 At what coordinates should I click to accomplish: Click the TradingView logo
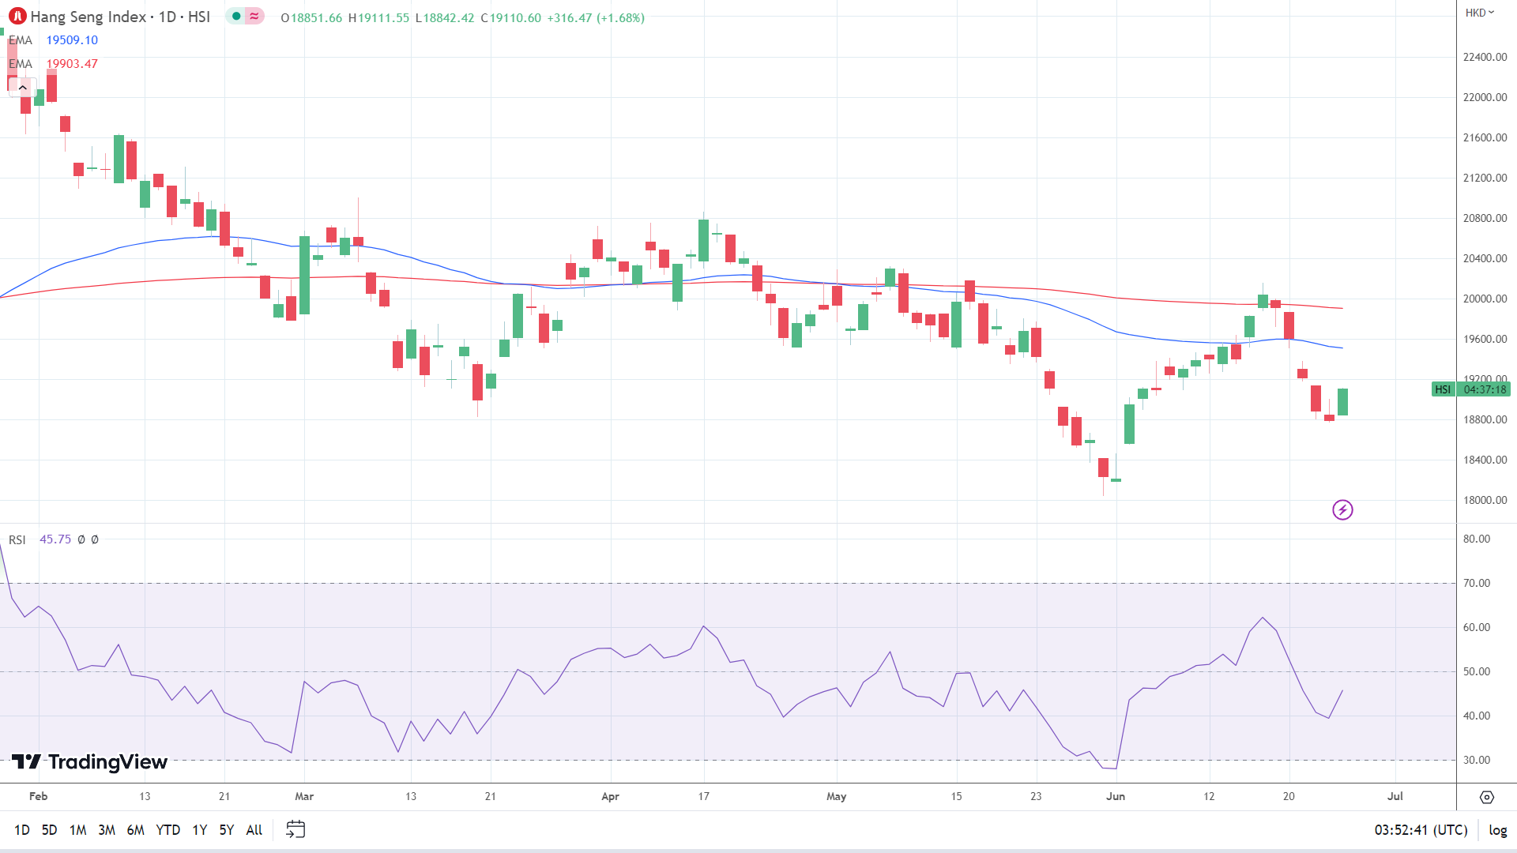[x=89, y=762]
